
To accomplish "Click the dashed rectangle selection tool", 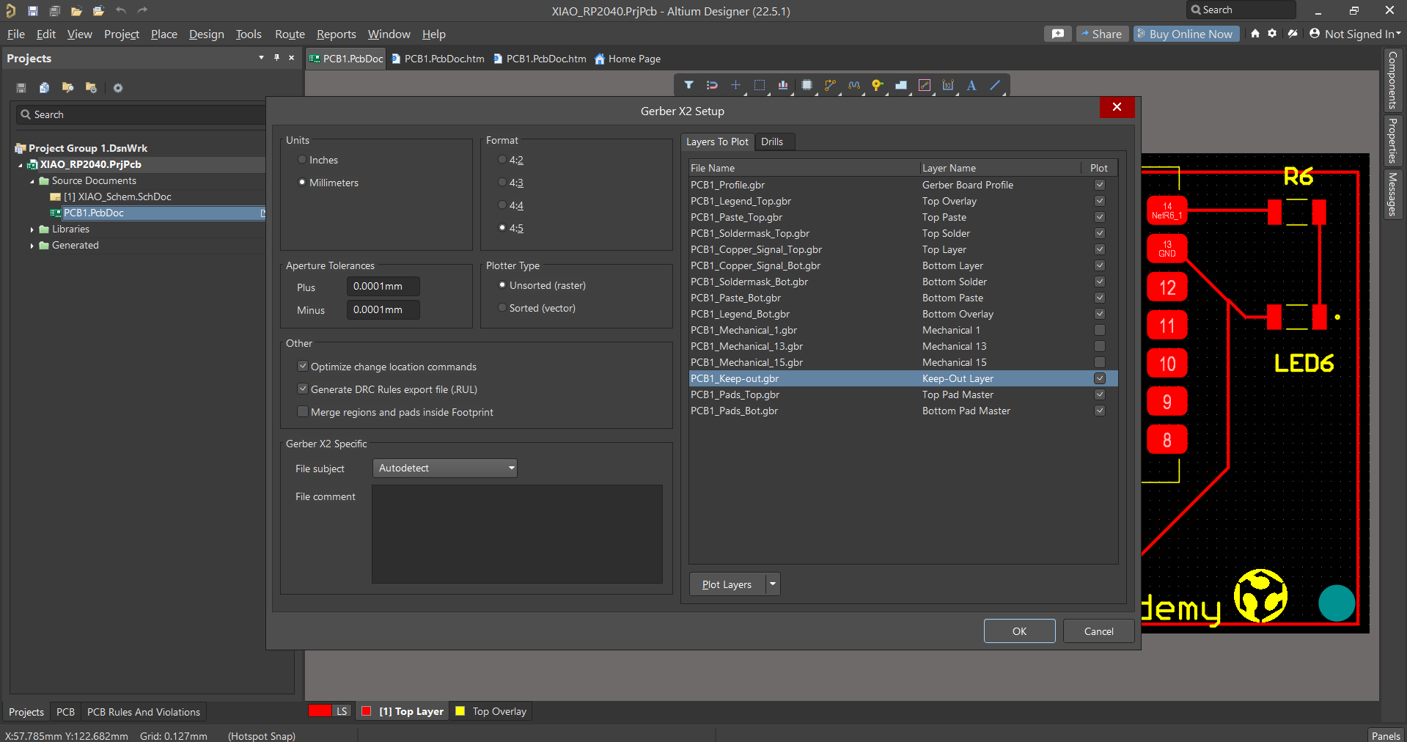I will (760, 86).
